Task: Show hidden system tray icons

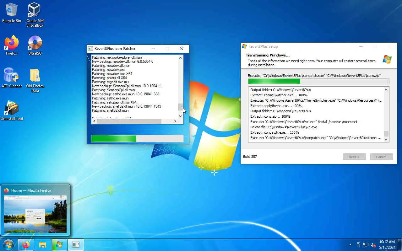Action: click(350, 245)
